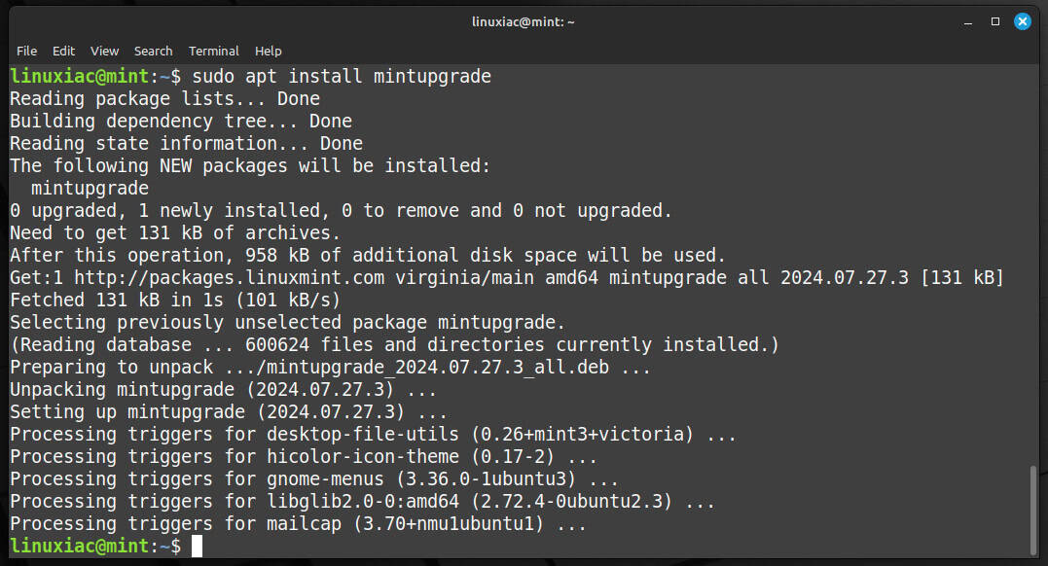This screenshot has width=1048, height=566.
Task: Click the top green linuxiac@mint prompt
Action: click(80, 76)
